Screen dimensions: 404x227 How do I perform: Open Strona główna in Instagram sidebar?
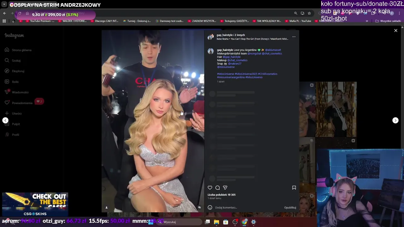tap(18, 50)
